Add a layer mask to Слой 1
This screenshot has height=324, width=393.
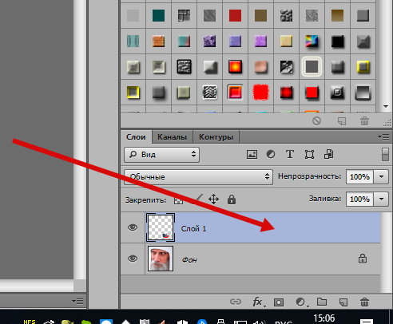(279, 302)
